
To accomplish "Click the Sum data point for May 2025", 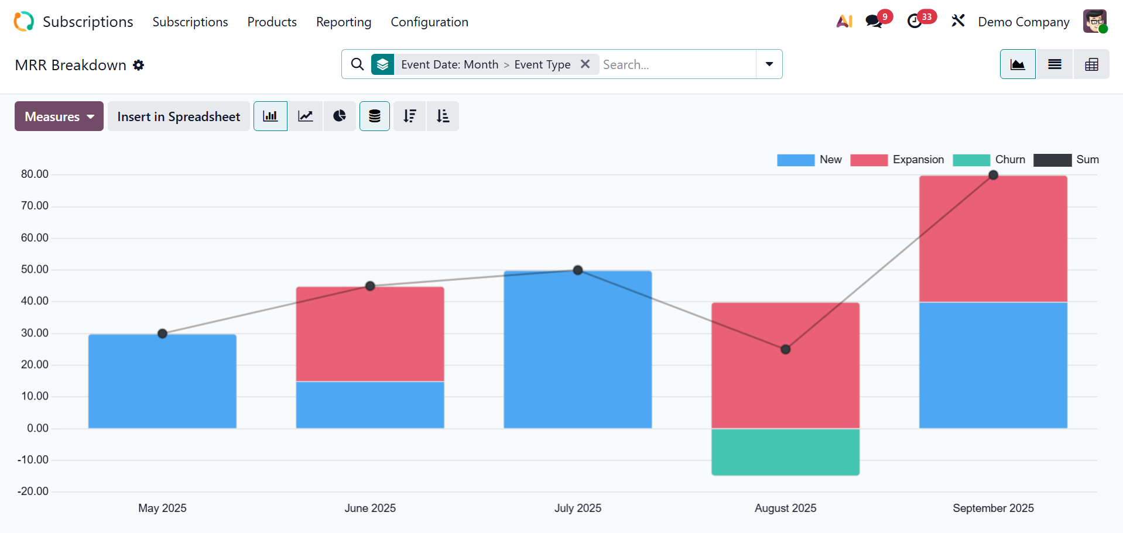I will [x=163, y=333].
